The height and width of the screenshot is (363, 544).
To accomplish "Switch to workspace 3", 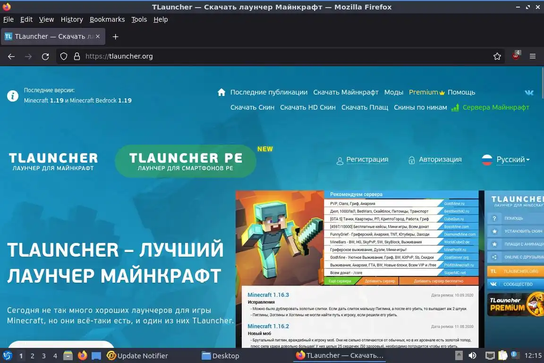I will (44, 356).
